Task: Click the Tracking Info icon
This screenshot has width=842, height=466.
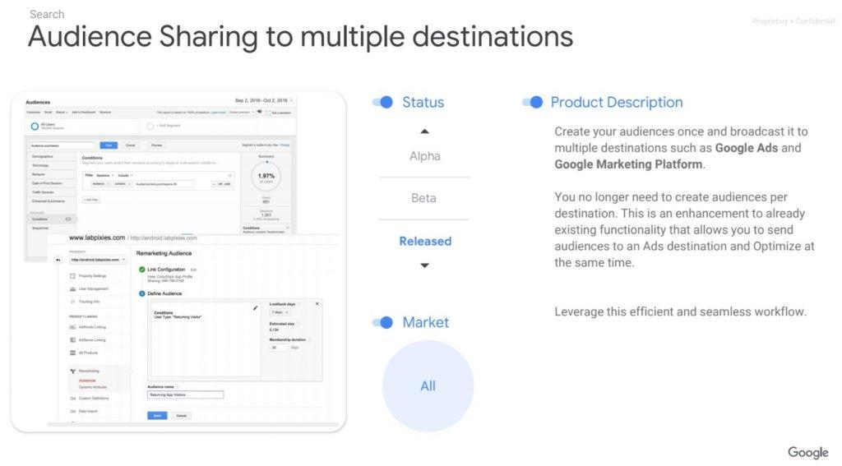Action: 72,302
